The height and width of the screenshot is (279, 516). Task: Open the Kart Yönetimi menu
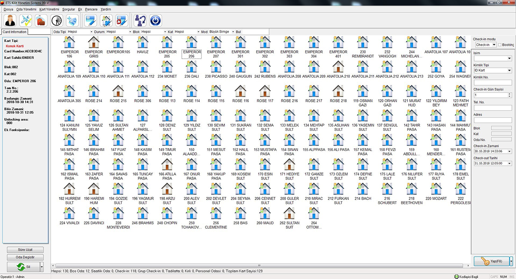[x=49, y=9]
